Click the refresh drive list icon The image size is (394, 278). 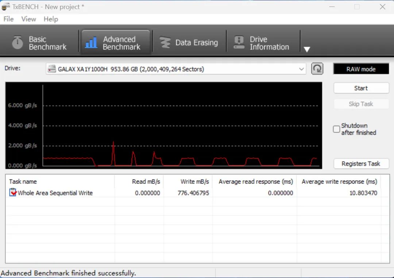(317, 69)
